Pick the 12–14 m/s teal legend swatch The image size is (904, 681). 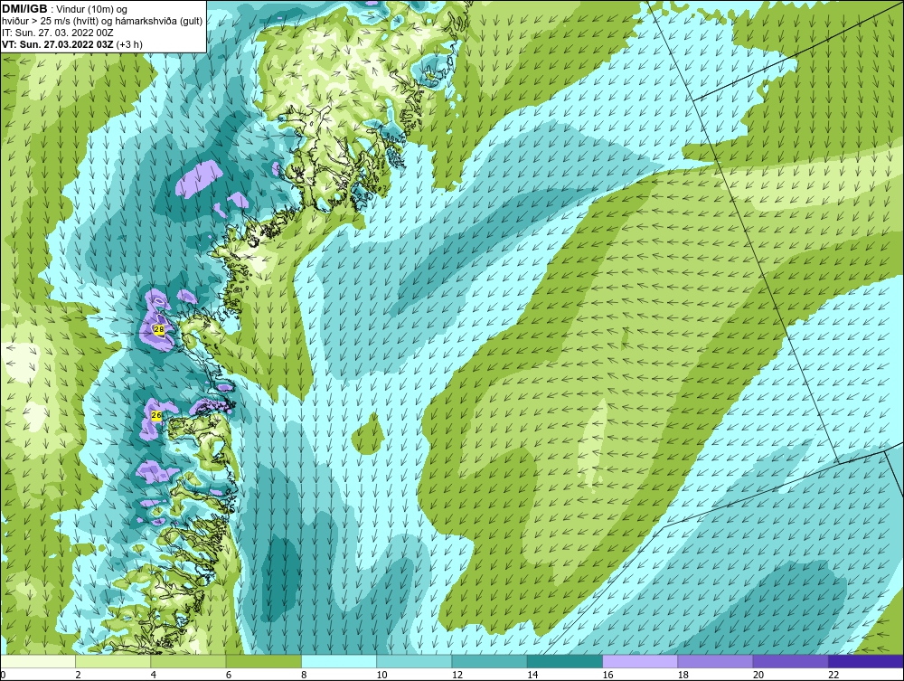[x=489, y=661]
